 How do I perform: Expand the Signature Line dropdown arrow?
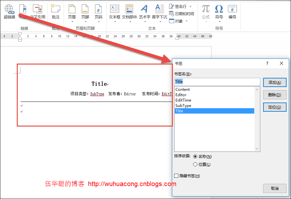click(x=190, y=7)
